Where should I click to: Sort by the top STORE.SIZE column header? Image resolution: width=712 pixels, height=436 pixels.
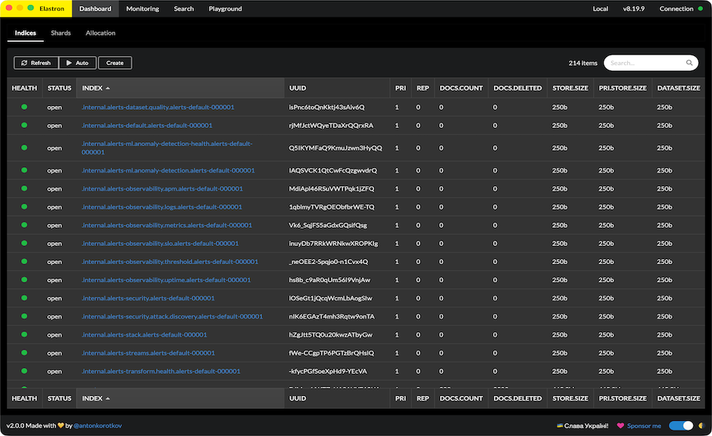(x=570, y=88)
